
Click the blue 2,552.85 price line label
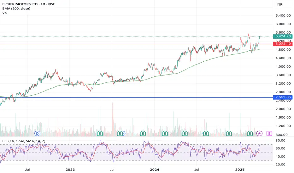[x=283, y=97]
